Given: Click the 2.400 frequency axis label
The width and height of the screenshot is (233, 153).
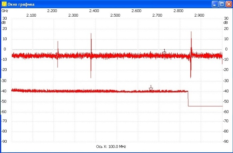Looking at the screenshot, I should tap(94, 11).
